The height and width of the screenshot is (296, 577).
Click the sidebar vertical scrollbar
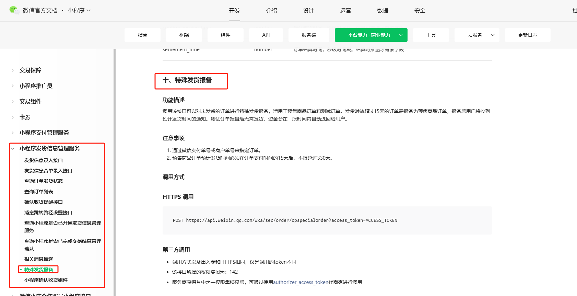click(115, 172)
